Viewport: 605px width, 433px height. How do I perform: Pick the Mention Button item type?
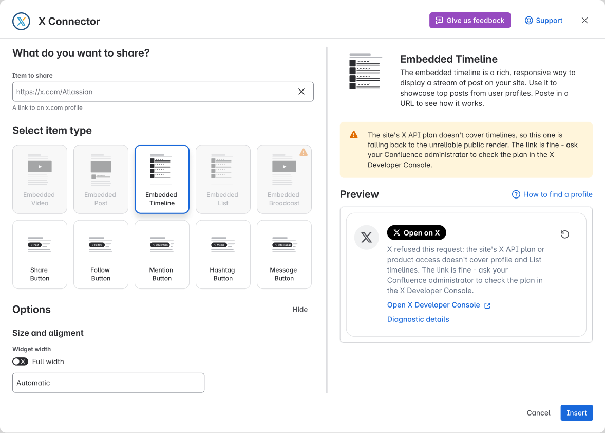[162, 255]
